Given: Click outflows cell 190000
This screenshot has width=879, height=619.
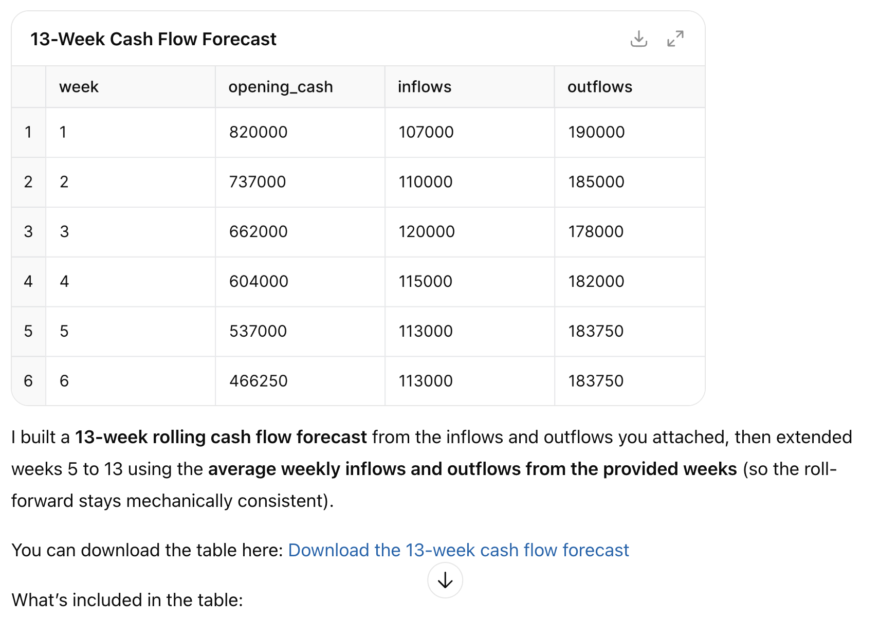Looking at the screenshot, I should [596, 132].
